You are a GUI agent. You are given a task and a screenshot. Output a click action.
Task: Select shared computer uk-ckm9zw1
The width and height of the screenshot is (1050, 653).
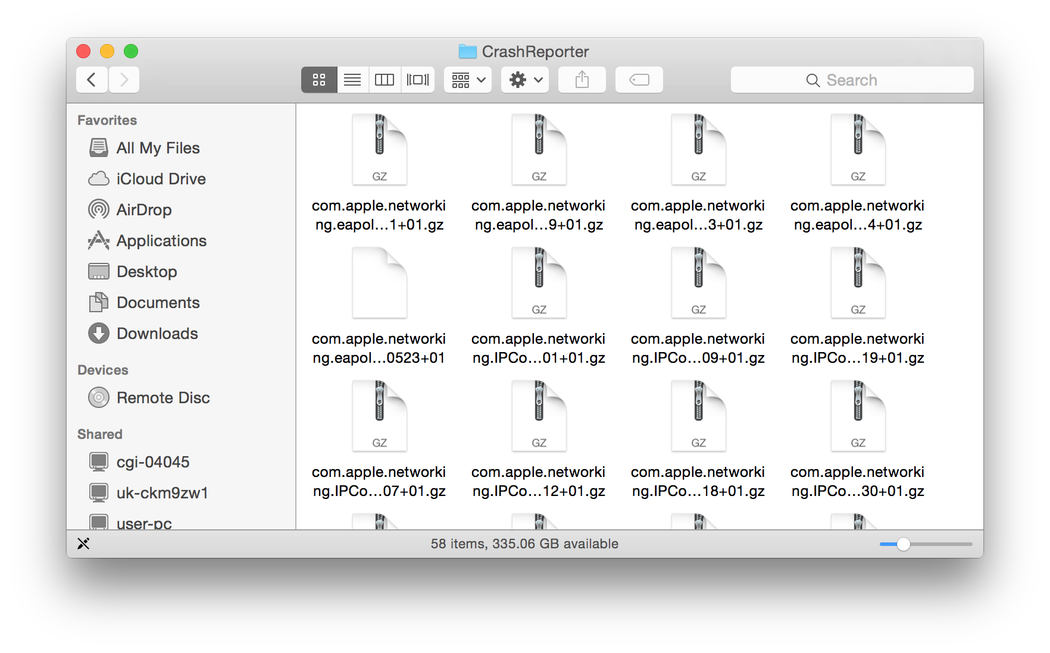click(x=181, y=492)
